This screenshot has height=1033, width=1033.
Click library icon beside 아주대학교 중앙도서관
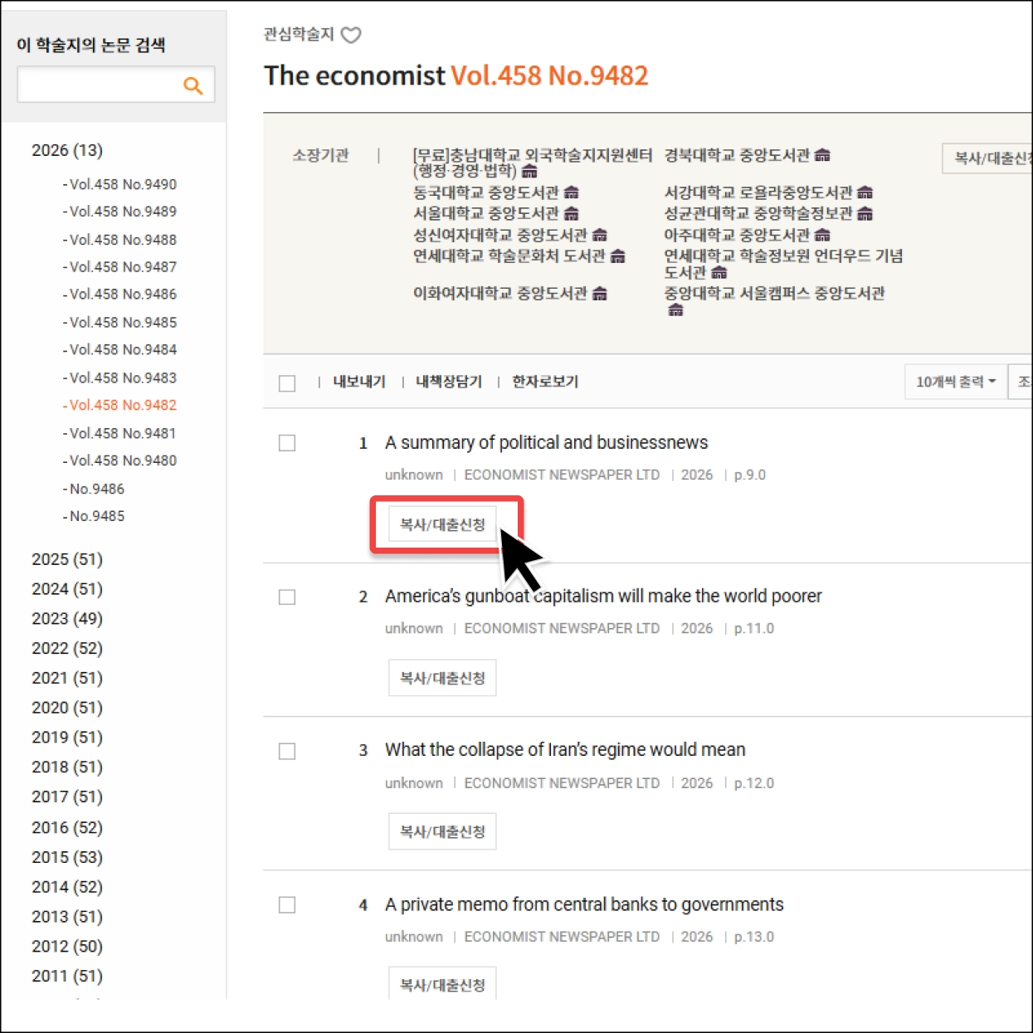822,235
